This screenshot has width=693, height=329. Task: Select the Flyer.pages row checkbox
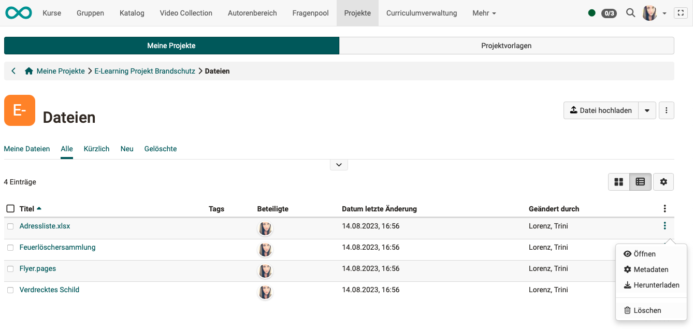[10, 269]
